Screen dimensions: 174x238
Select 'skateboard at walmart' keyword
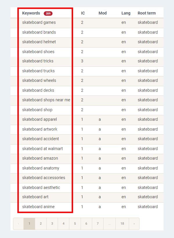coord(42,149)
